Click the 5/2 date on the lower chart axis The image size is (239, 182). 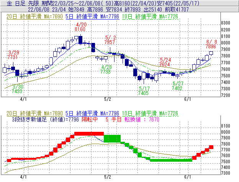click(x=108, y=177)
